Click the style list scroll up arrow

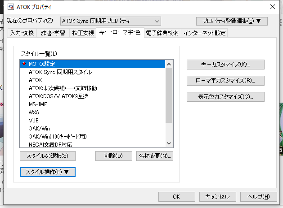click(169, 64)
